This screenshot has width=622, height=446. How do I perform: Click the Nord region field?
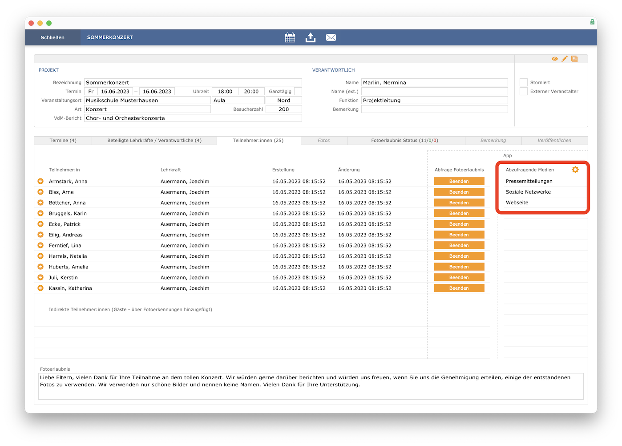tap(284, 100)
